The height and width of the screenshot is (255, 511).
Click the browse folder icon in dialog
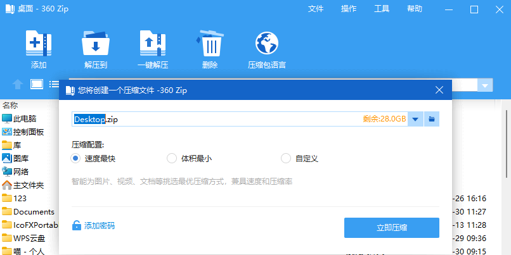tap(432, 119)
